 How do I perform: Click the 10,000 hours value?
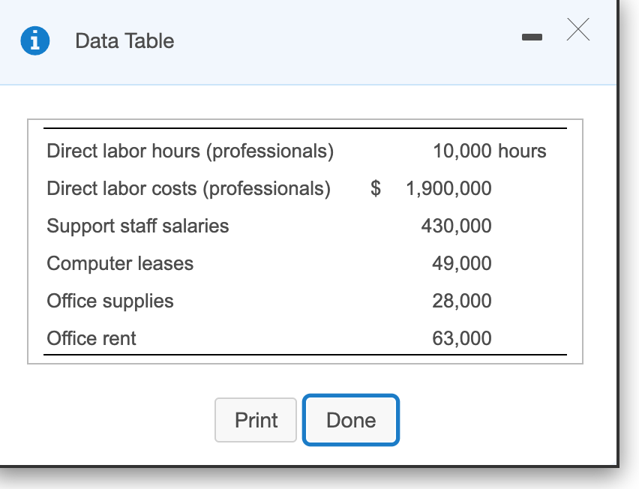(x=490, y=151)
